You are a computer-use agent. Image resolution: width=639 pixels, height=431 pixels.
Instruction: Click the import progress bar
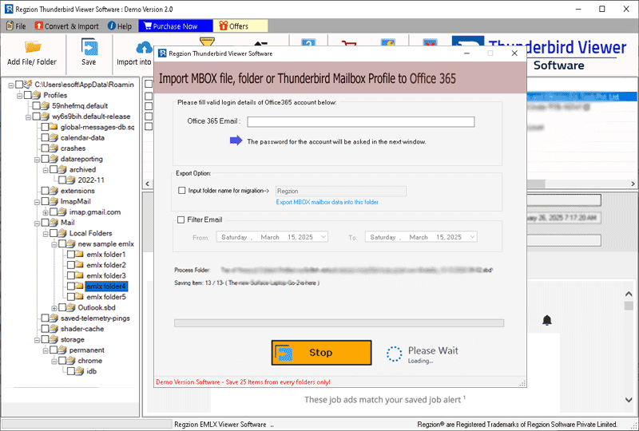coord(339,323)
